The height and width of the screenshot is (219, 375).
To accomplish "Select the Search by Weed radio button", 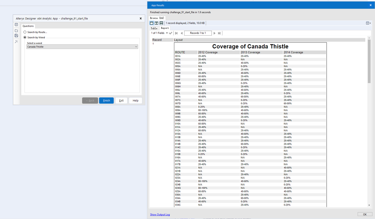I will tap(25, 37).
